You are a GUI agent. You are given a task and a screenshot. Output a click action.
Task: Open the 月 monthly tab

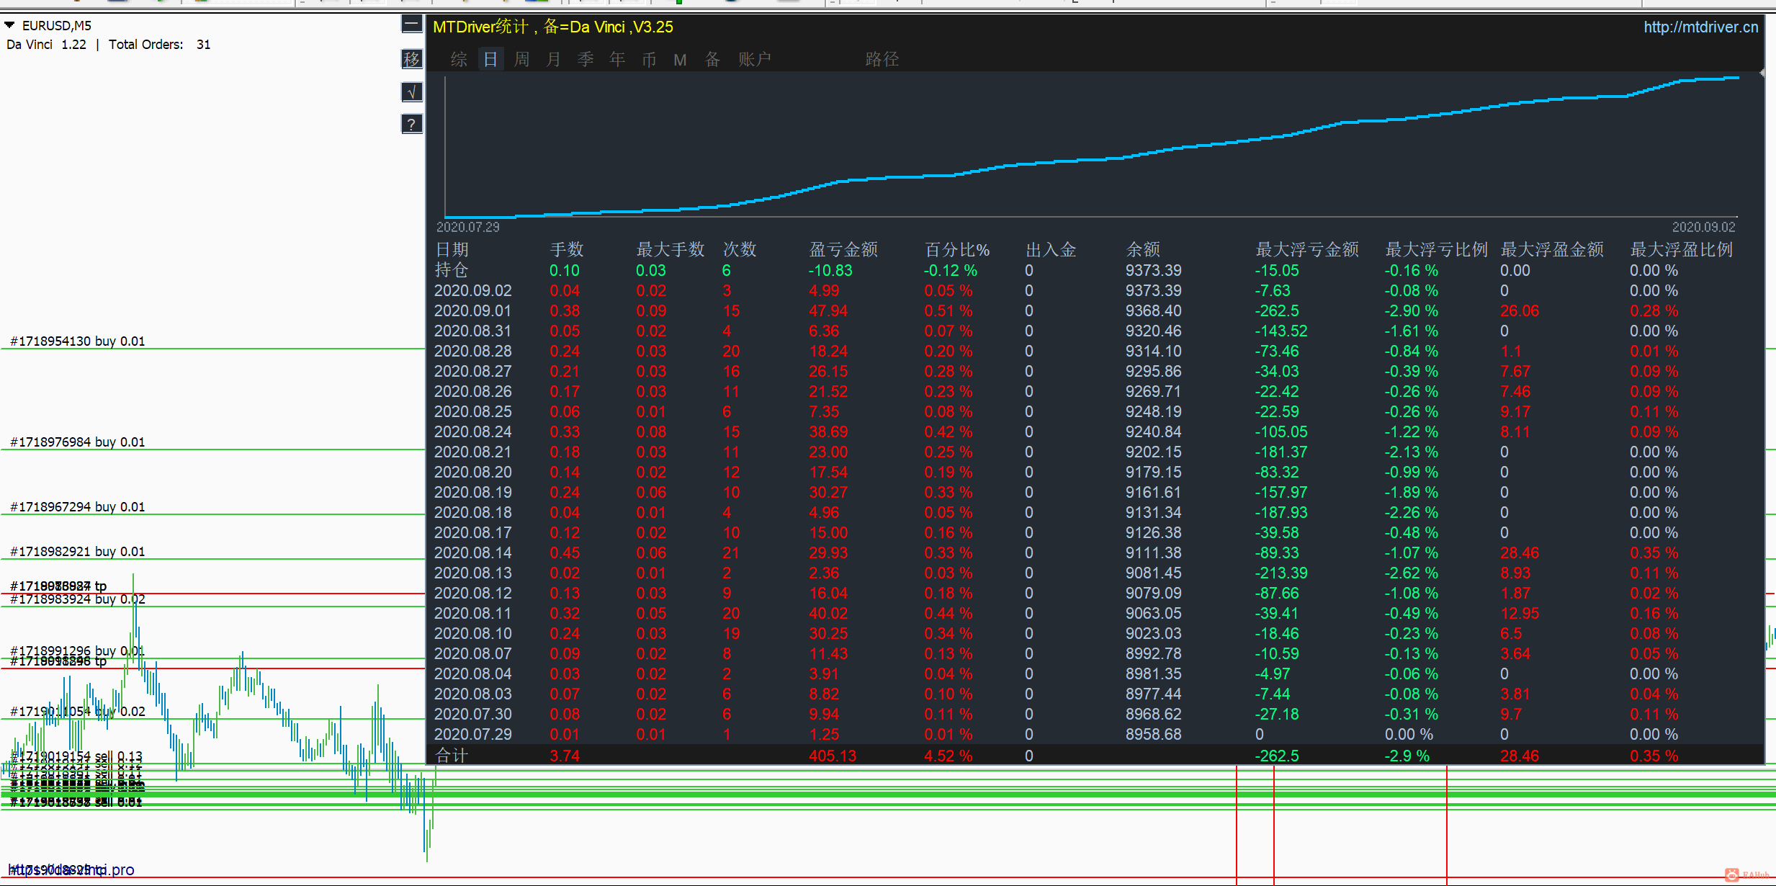tap(554, 59)
